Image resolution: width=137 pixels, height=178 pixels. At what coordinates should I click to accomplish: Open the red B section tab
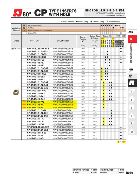132,39
